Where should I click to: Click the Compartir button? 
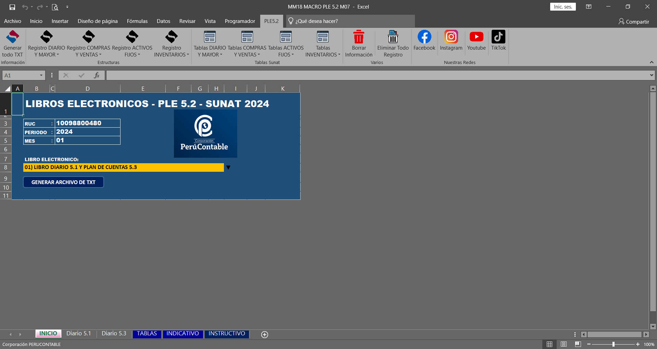pos(634,22)
